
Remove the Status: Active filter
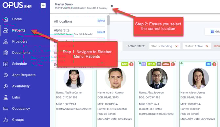click(x=207, y=46)
